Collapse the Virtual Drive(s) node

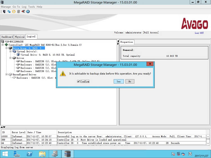coord(10,51)
